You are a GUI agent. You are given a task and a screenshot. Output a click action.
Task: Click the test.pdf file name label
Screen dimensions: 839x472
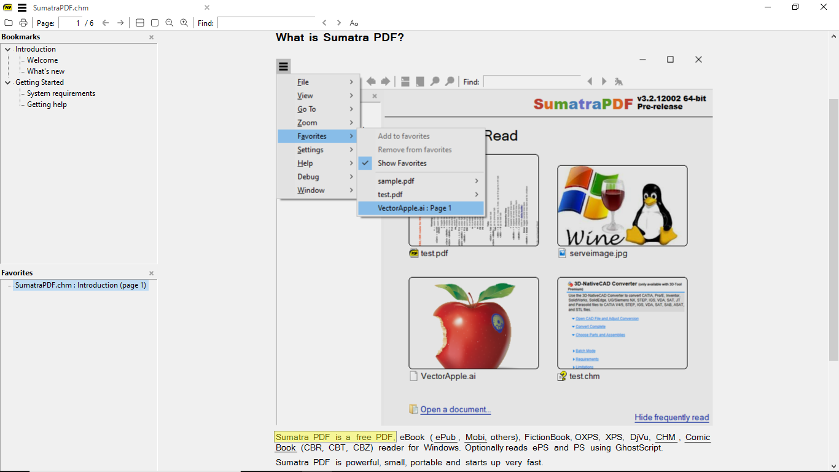[x=434, y=253]
